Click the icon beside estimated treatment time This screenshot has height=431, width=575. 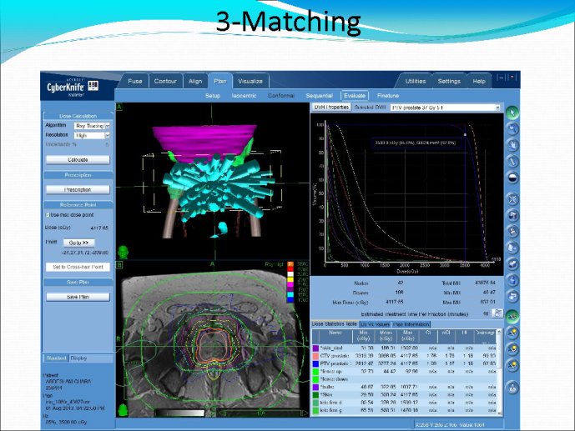[x=497, y=313]
